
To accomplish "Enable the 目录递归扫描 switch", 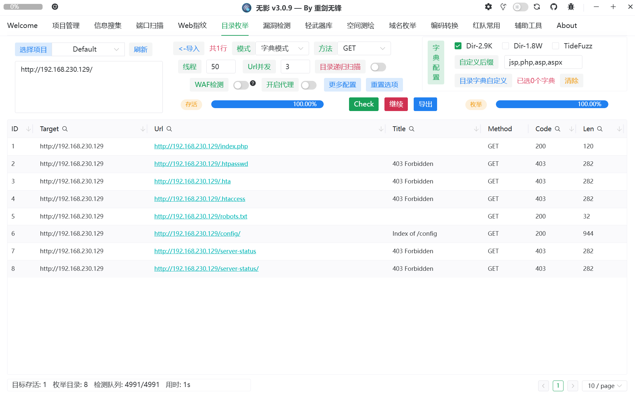I will coord(378,67).
